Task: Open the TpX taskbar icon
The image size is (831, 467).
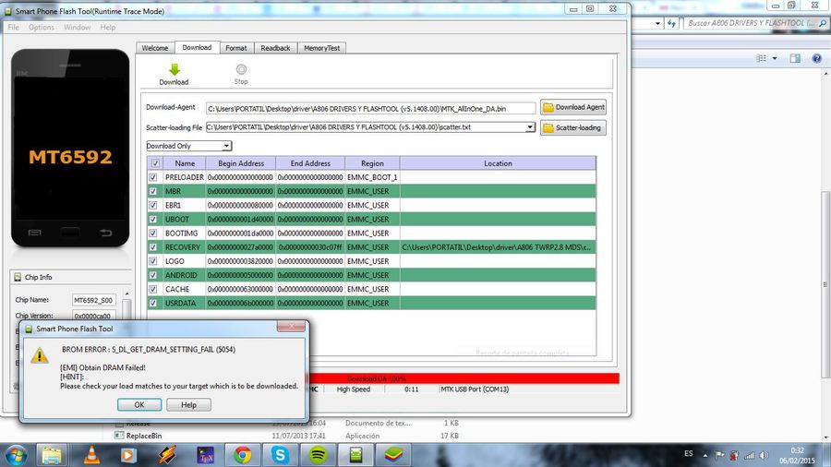Action: [x=205, y=455]
